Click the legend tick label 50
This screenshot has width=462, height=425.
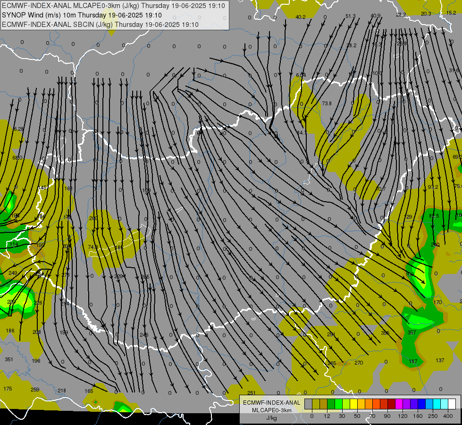point(357,416)
